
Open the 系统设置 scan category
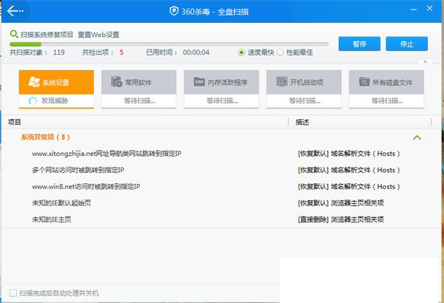click(x=56, y=89)
